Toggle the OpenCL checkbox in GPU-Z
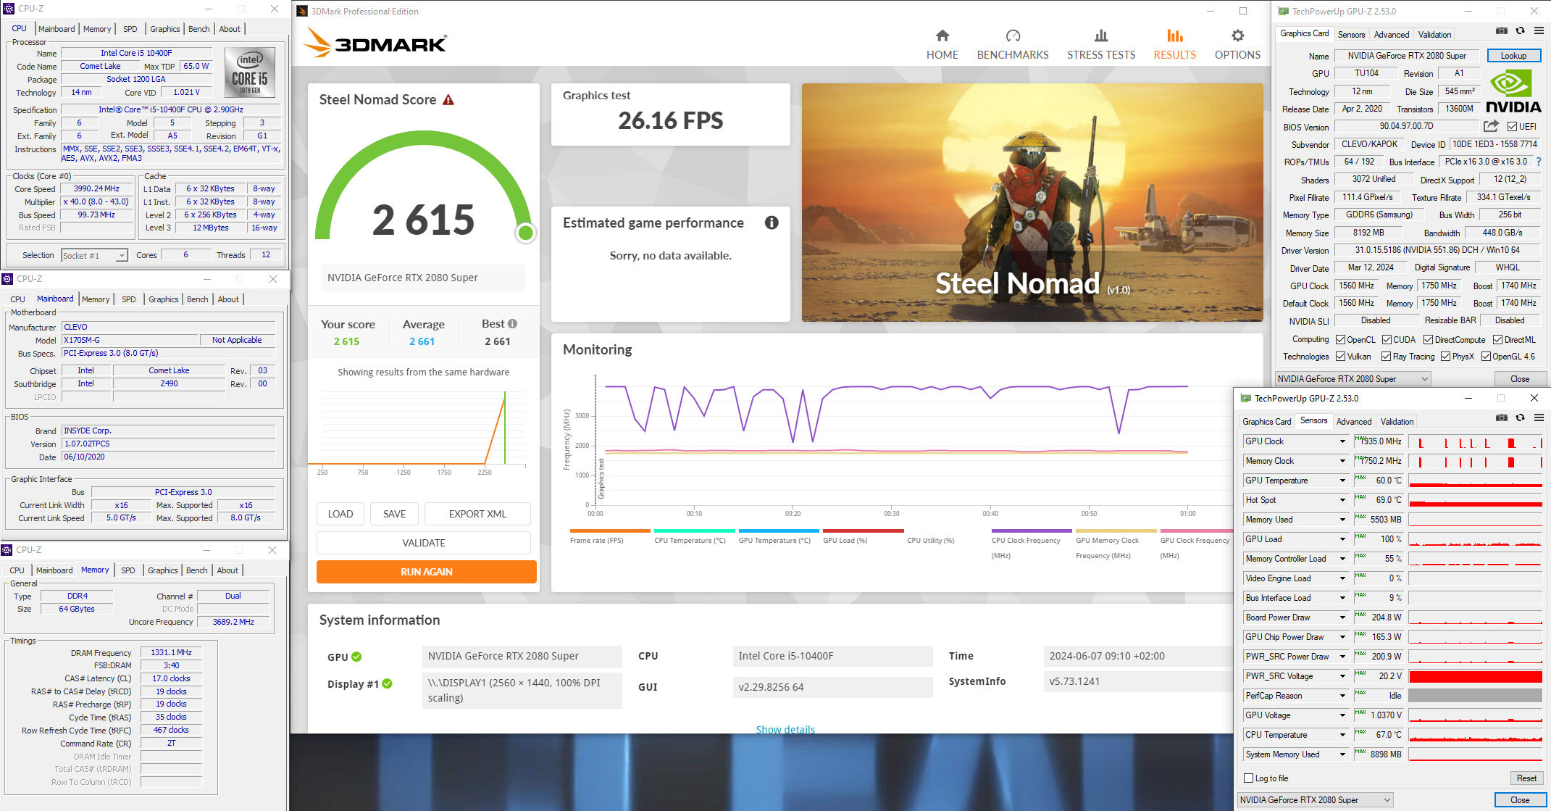The height and width of the screenshot is (811, 1551). tap(1341, 339)
